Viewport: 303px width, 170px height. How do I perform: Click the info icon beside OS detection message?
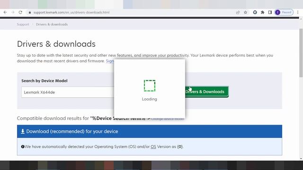pos(23,147)
